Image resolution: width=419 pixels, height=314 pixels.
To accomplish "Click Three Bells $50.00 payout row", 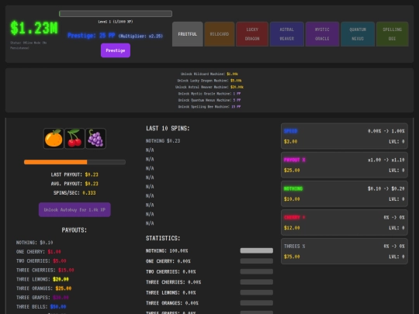I will point(41,306).
